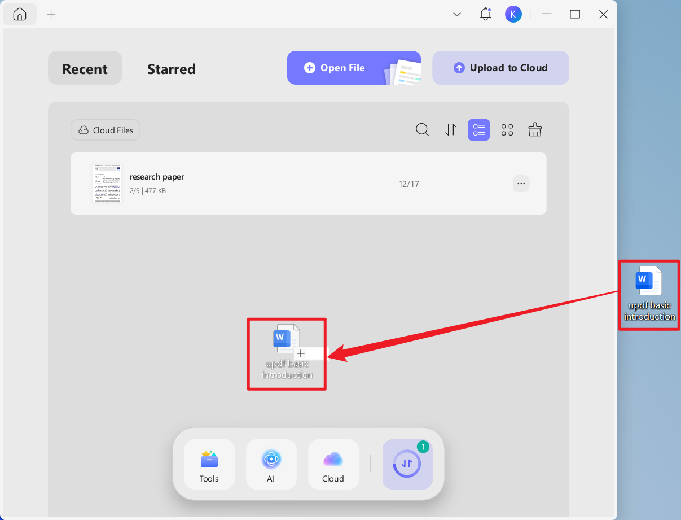Switch to the Recent tab
Image resolution: width=681 pixels, height=520 pixels.
[85, 68]
